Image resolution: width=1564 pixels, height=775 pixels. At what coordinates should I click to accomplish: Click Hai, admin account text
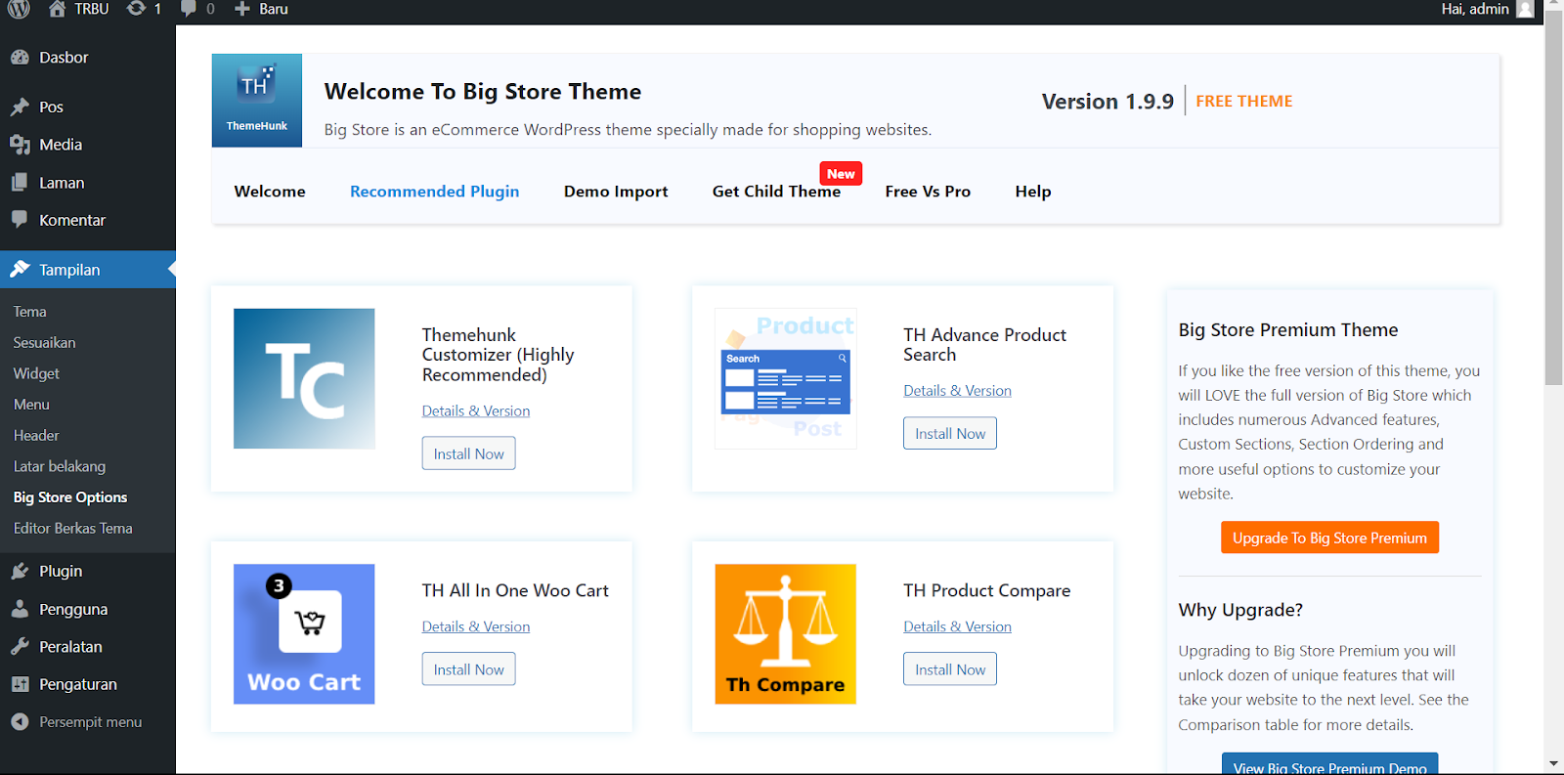click(x=1474, y=9)
